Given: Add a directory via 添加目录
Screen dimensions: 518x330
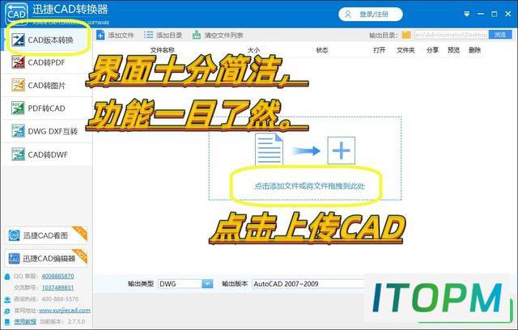Looking at the screenshot, I should point(163,35).
